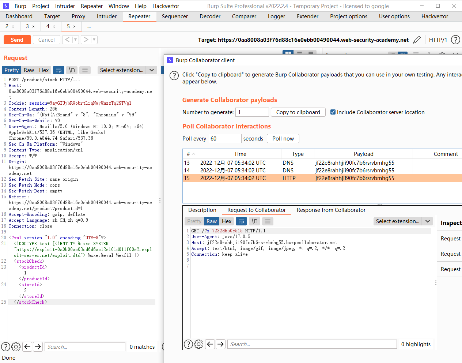Open the search gear in the Collaborator viewer
The image size is (462, 363).
[198, 344]
